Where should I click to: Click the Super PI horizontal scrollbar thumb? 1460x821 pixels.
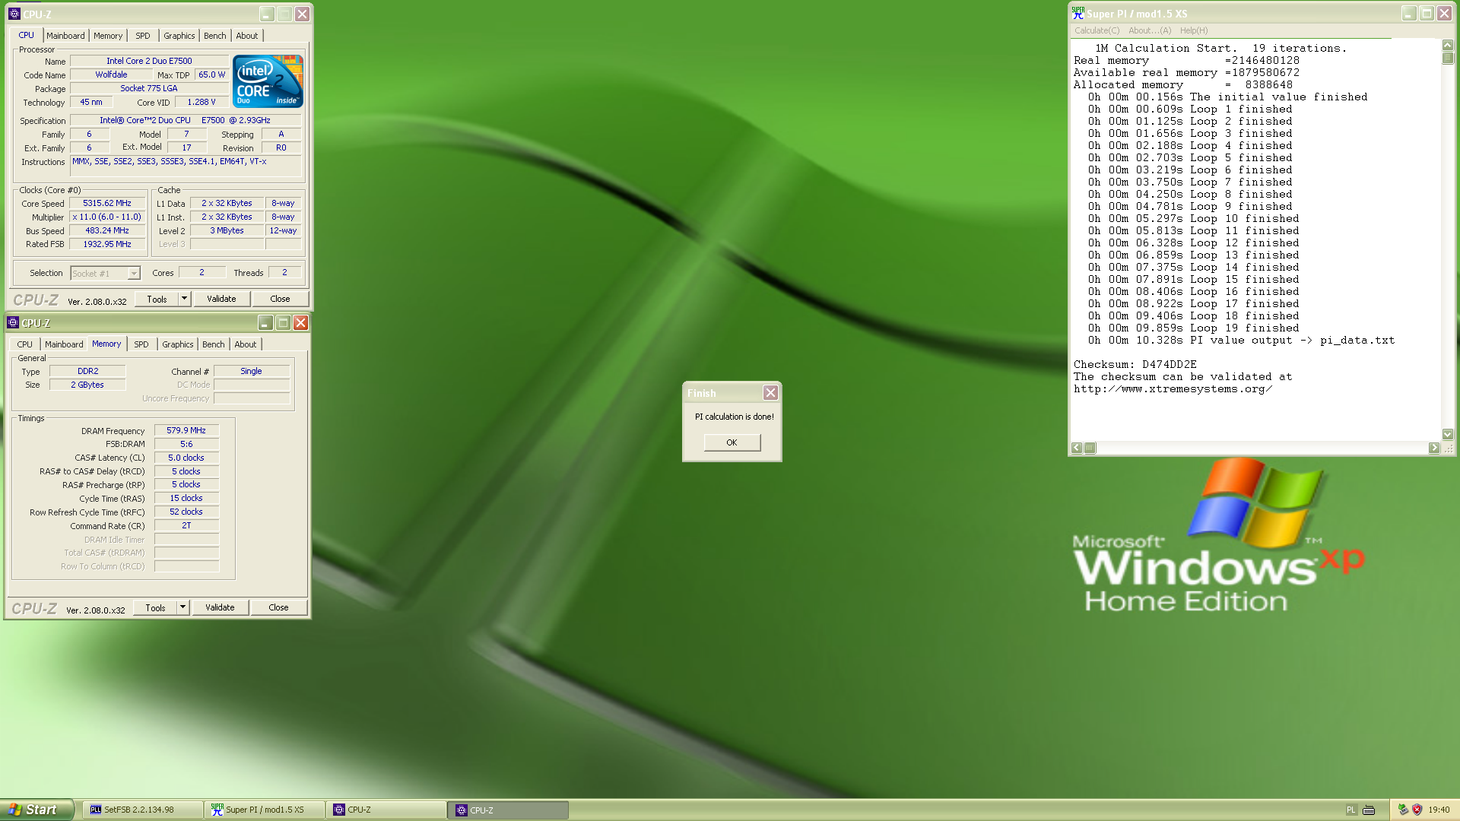pos(1090,448)
